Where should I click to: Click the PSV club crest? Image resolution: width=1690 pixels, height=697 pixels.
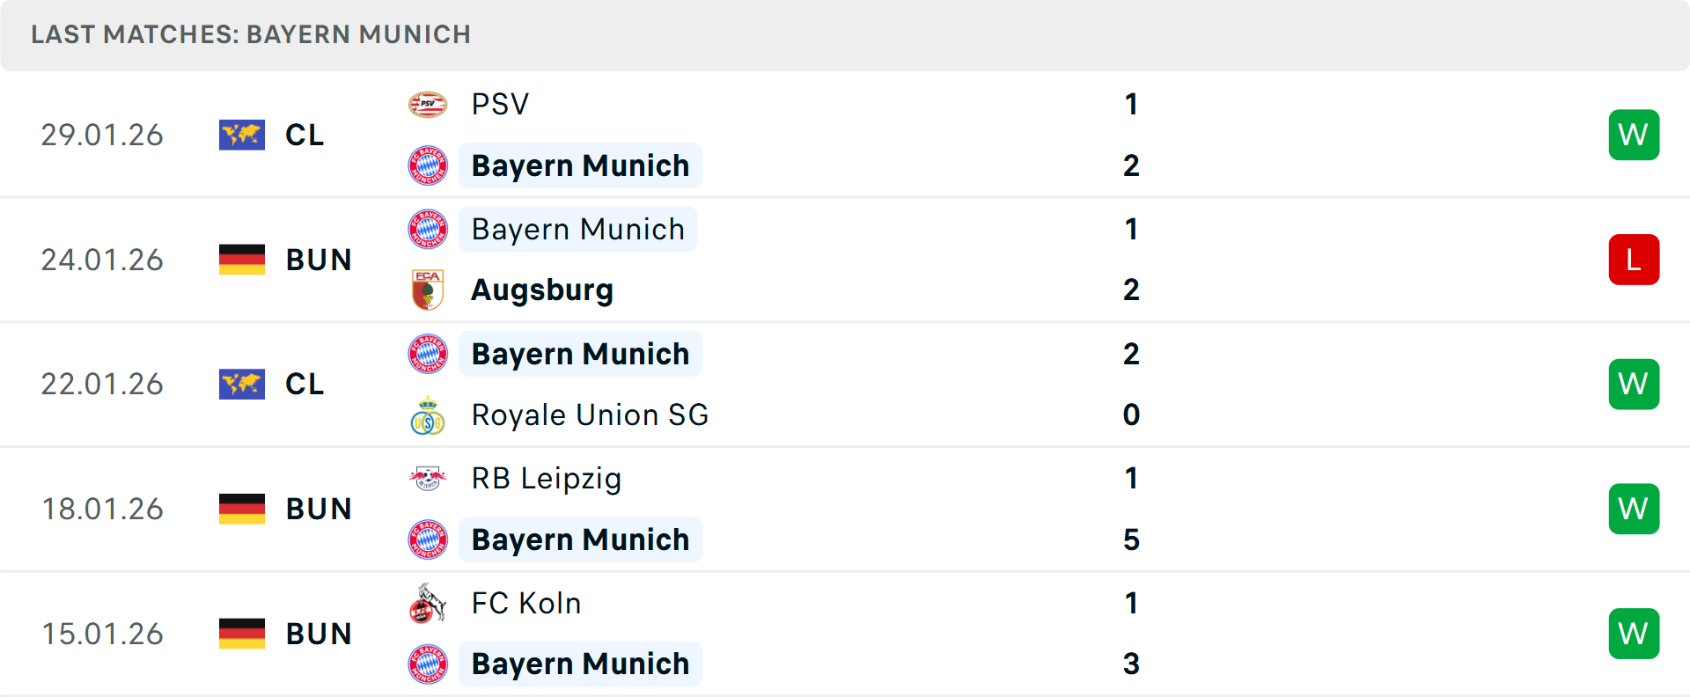[x=428, y=103]
